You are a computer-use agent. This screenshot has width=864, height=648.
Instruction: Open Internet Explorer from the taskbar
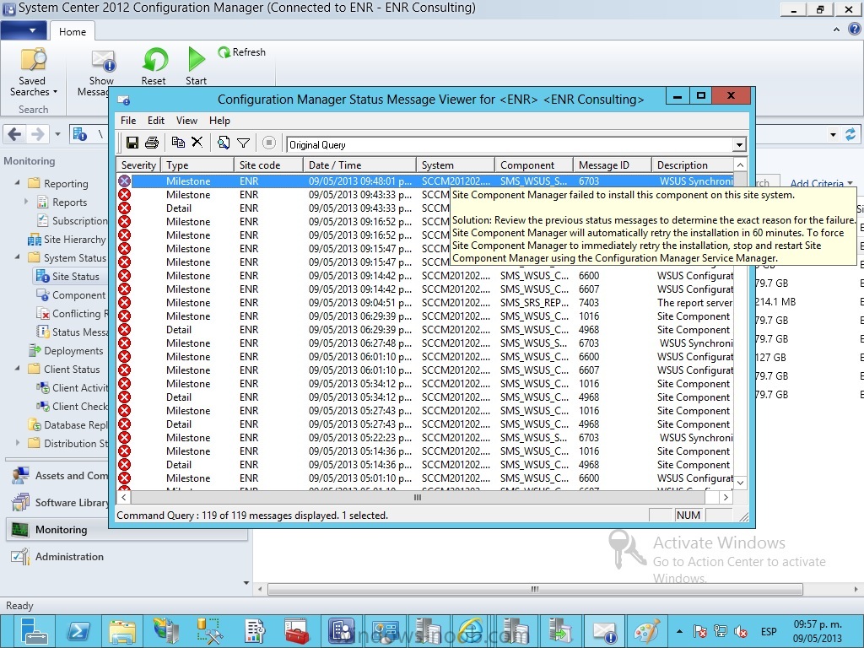472,631
